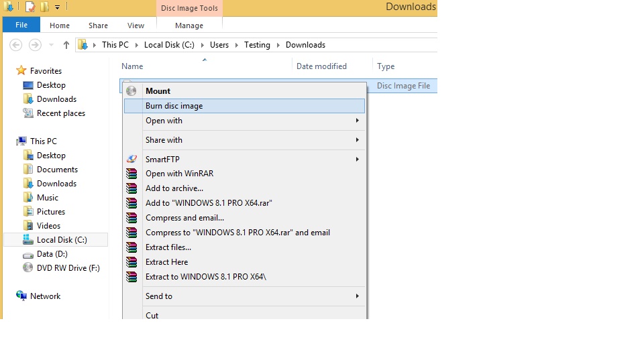Click WinRAR icon beside Add to archive...
The height and width of the screenshot is (362, 644).
coord(131,188)
